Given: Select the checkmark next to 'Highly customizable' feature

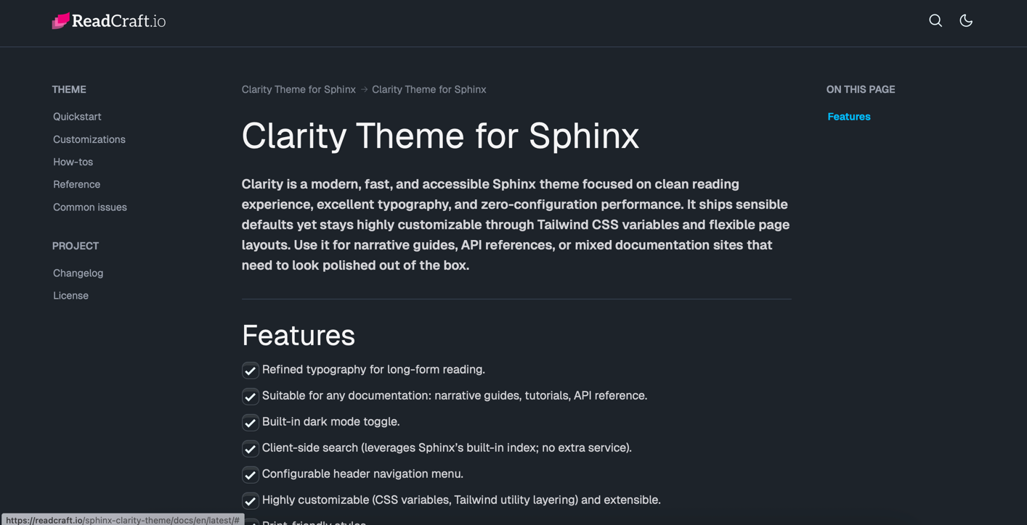Looking at the screenshot, I should tap(250, 500).
